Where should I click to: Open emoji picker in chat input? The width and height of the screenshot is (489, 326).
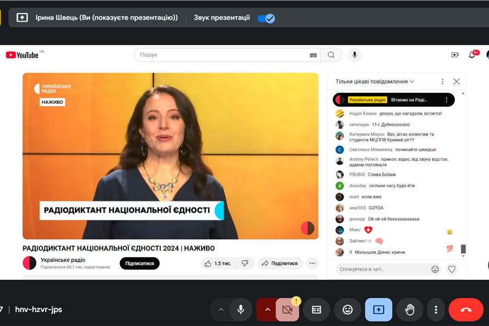[x=435, y=269]
